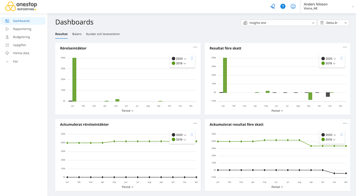Open the help question mark icon
This screenshot has height=196, width=356.
(x=283, y=6)
